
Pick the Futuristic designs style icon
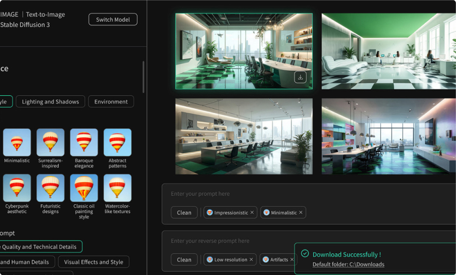point(50,188)
